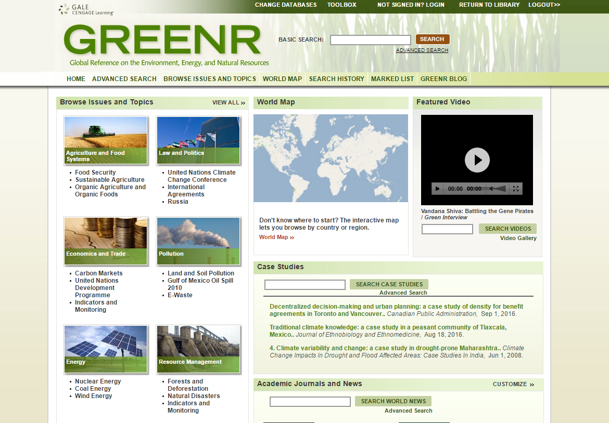Expand Customize for Academic Journals and News
This screenshot has height=423, width=609.
pos(513,384)
